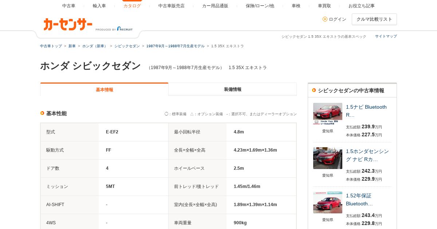Click the Recruit logo beside カーセンサー
The height and width of the screenshot is (229, 437).
[125, 29]
